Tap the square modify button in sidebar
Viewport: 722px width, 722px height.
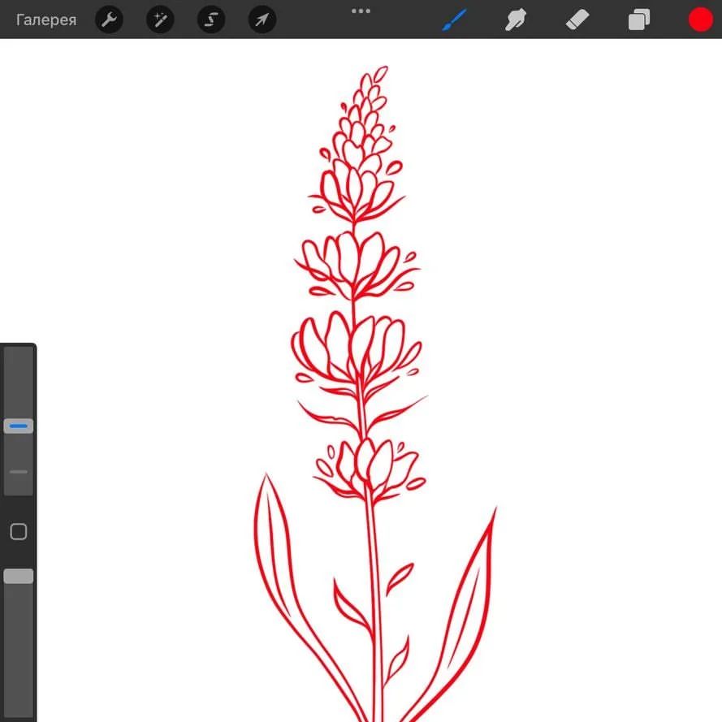point(19,531)
